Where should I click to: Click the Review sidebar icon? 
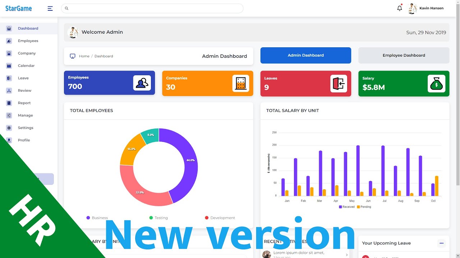(9, 91)
